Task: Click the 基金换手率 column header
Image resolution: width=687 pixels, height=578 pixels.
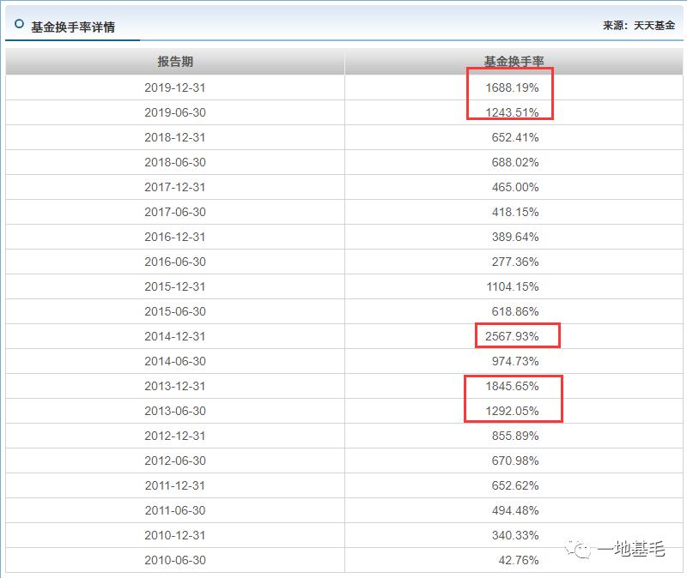Action: pyautogui.click(x=514, y=62)
